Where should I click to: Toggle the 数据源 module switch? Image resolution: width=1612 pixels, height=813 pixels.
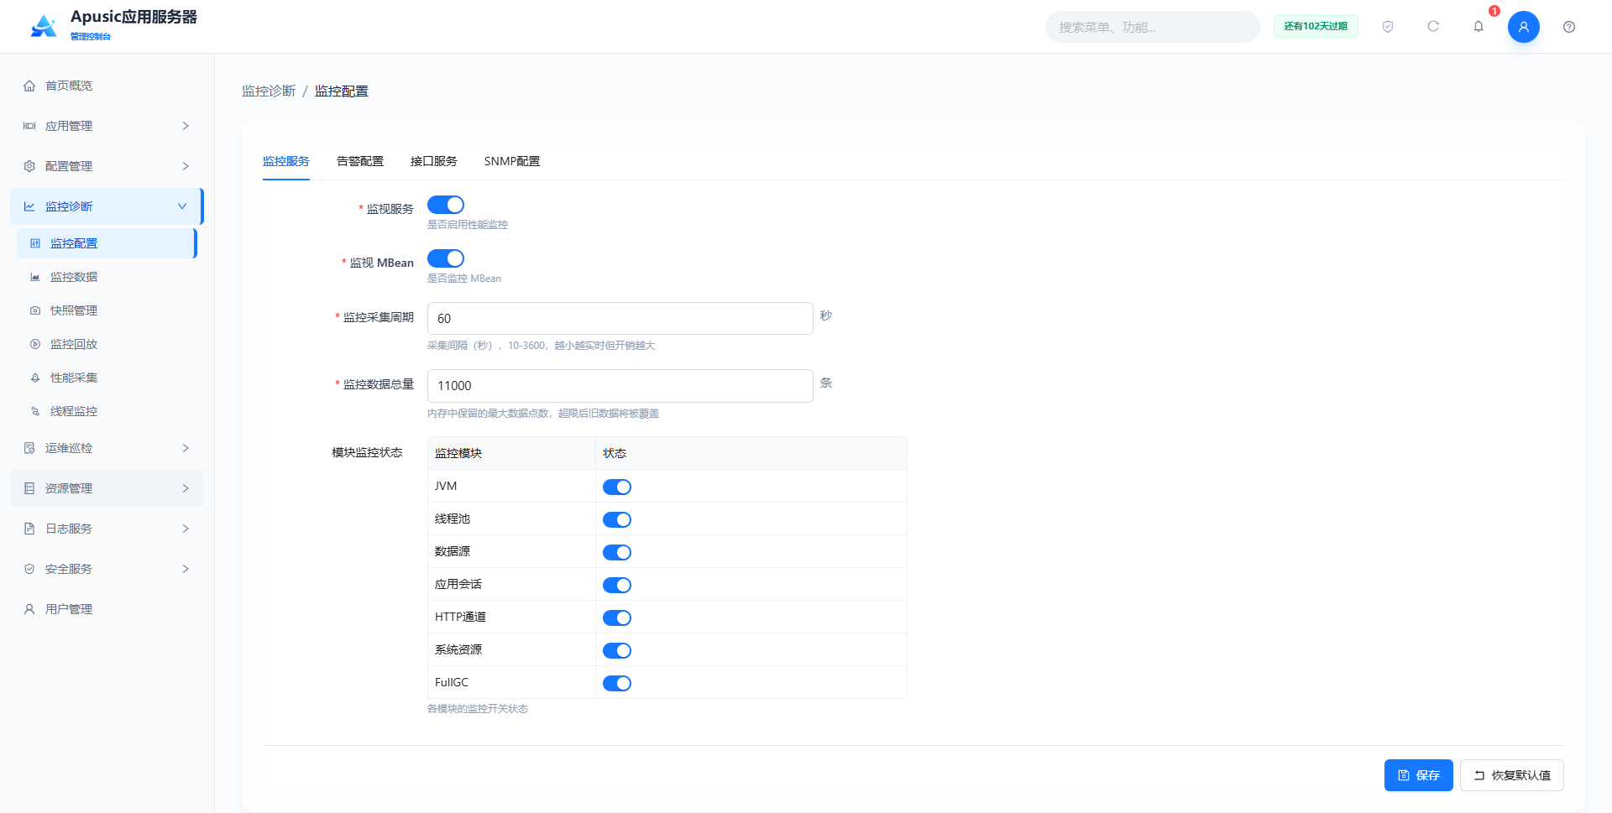click(x=617, y=552)
